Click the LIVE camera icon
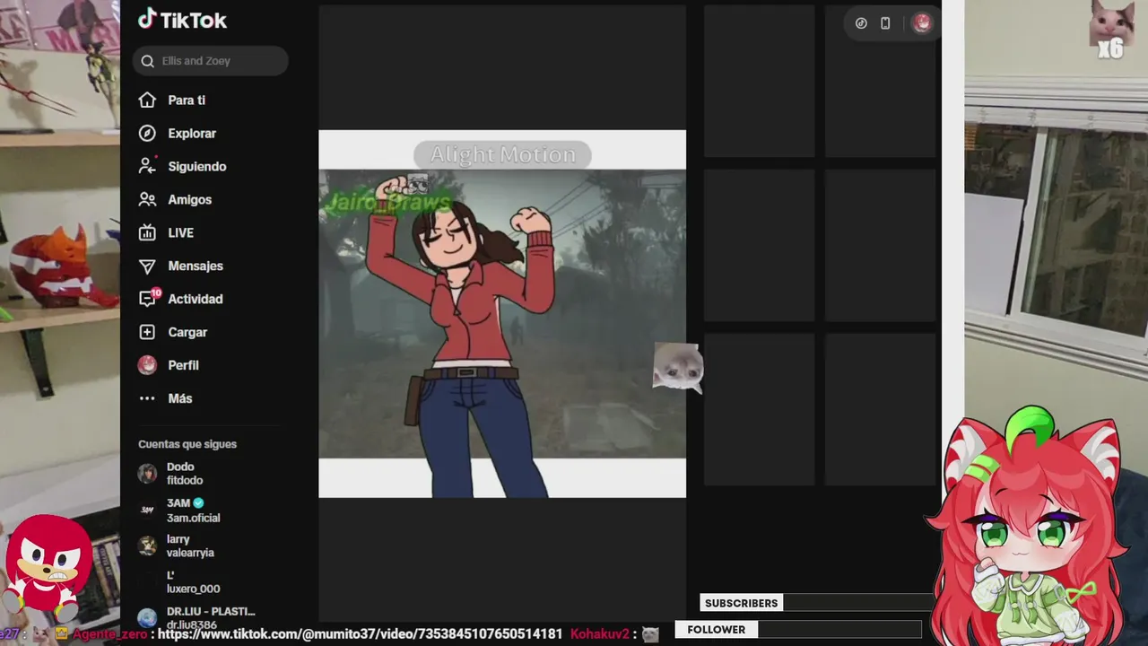 [147, 233]
